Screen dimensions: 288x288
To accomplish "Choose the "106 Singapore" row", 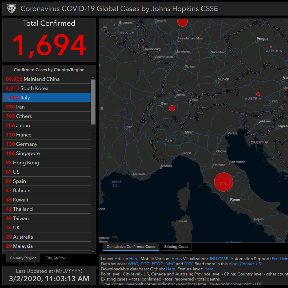I will (x=46, y=153).
